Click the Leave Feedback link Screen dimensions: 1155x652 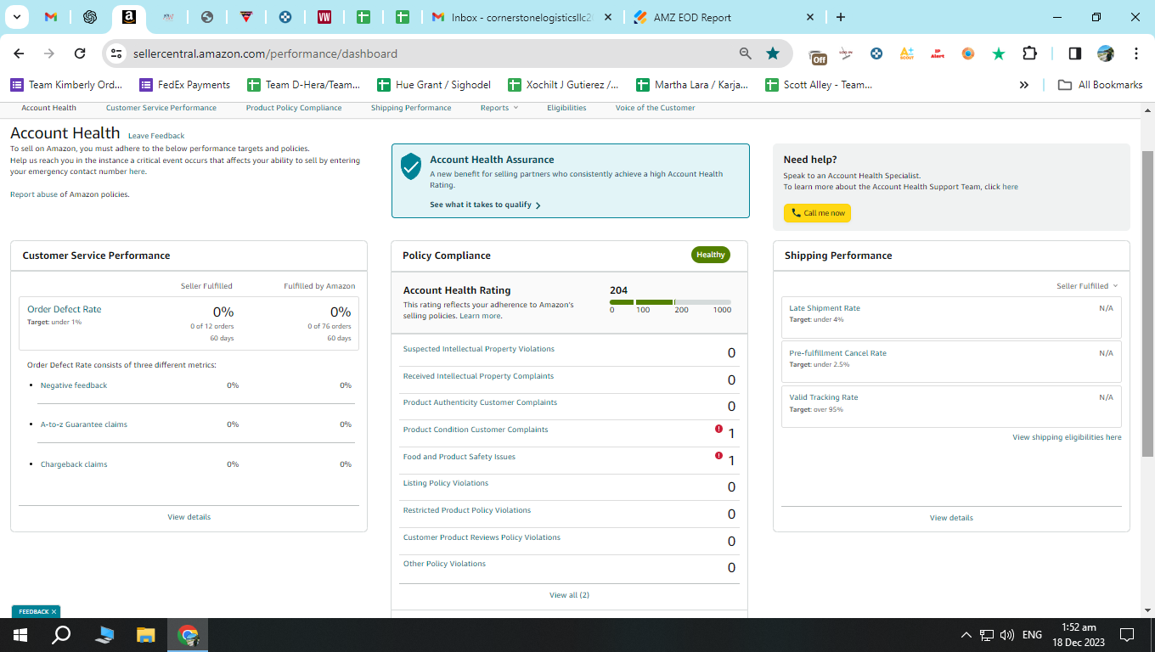(156, 136)
